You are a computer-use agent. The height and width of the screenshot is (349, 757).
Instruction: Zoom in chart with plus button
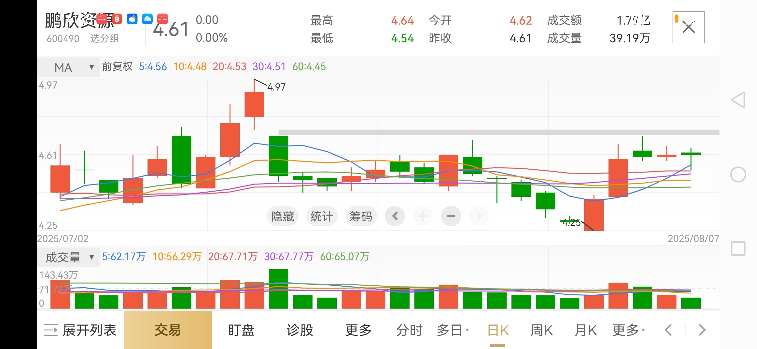pos(423,216)
